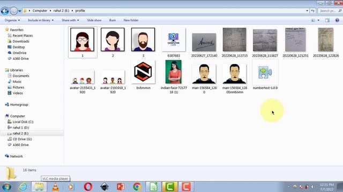The height and width of the screenshot is (192, 343).
Task: Select the indian-face-7217718 (1) image
Action: (x=174, y=77)
